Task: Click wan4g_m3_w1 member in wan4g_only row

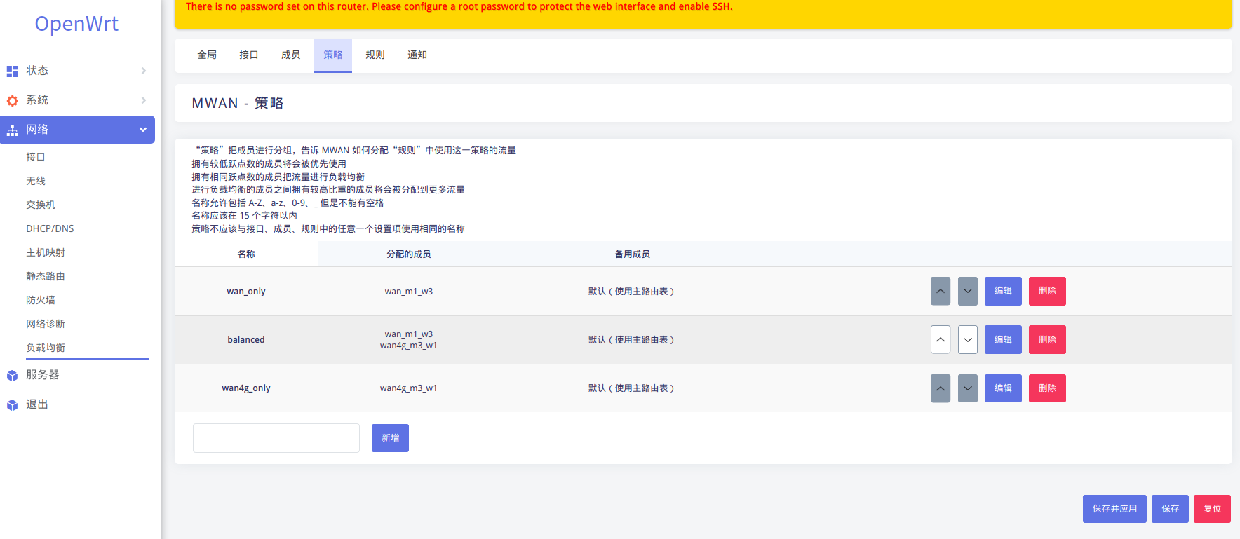Action: tap(409, 388)
